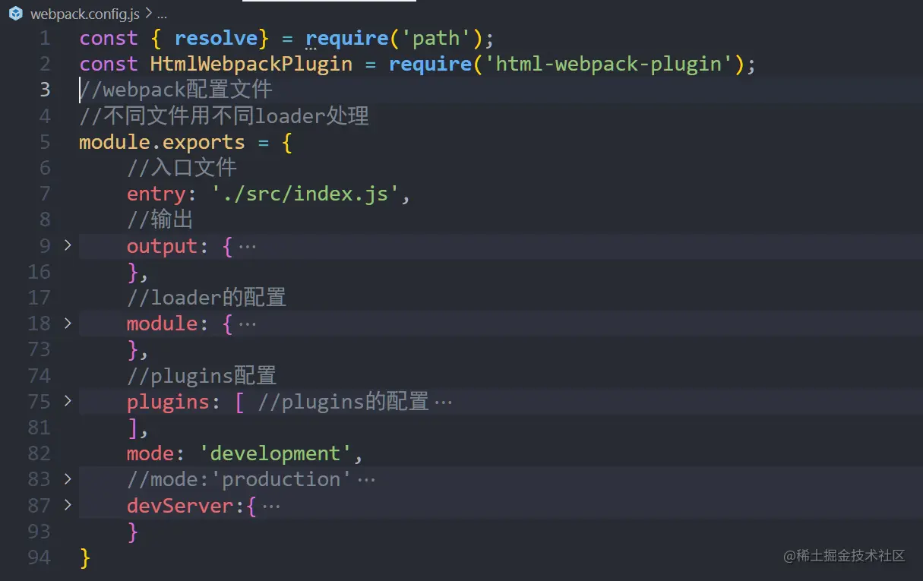Click the inline ellipsis after output brace
Image resolution: width=923 pixels, height=581 pixels.
249,245
